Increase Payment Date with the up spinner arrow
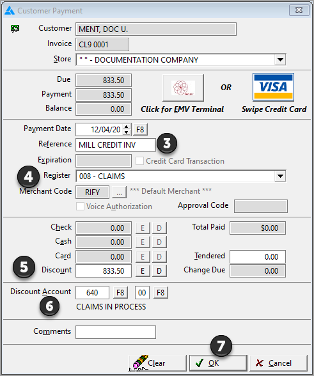Viewport: 314px width, 376px height. click(127, 127)
